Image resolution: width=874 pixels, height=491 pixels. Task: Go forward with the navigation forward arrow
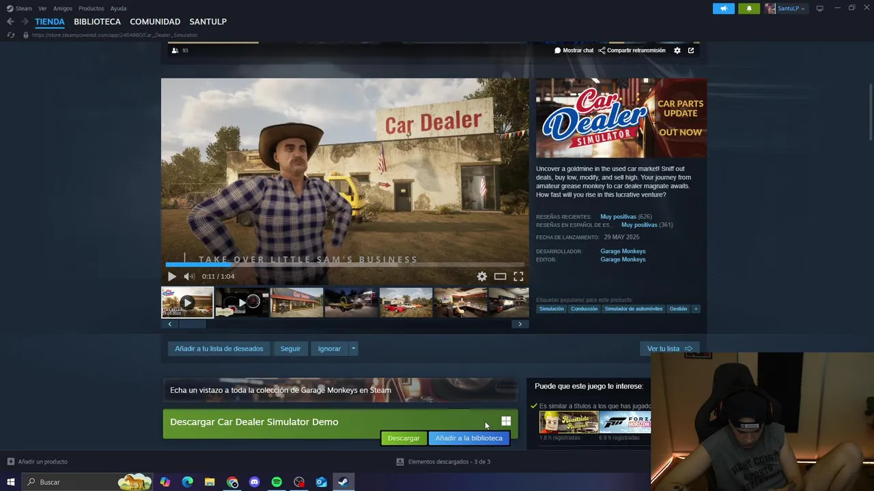[25, 22]
